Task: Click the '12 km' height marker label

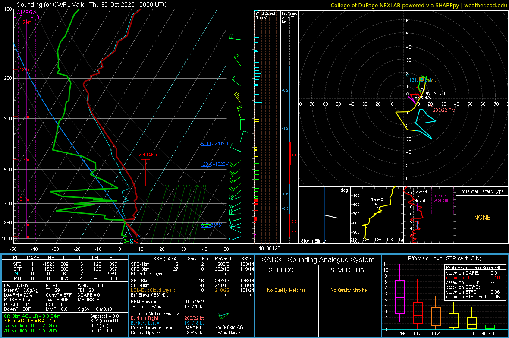Action: [x=25, y=69]
